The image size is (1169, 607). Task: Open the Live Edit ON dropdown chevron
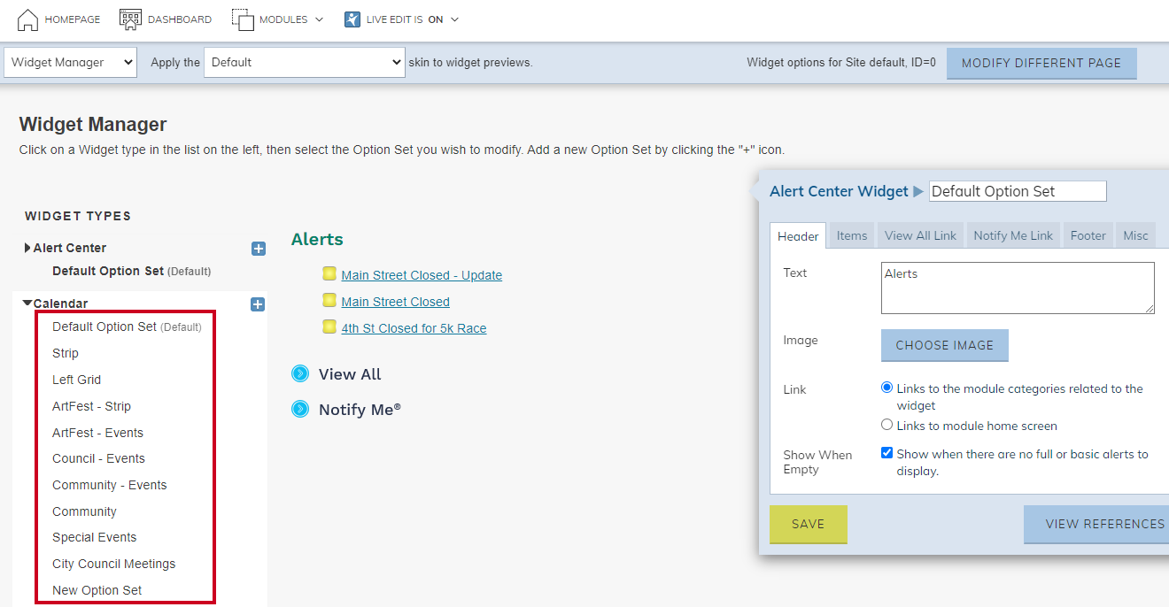click(x=455, y=19)
